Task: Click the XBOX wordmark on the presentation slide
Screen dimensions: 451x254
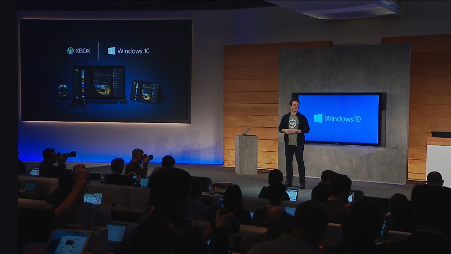Action: [x=82, y=50]
